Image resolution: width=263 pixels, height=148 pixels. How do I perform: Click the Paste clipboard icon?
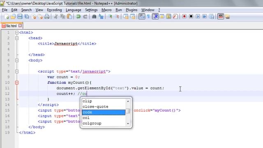(x=69, y=16)
